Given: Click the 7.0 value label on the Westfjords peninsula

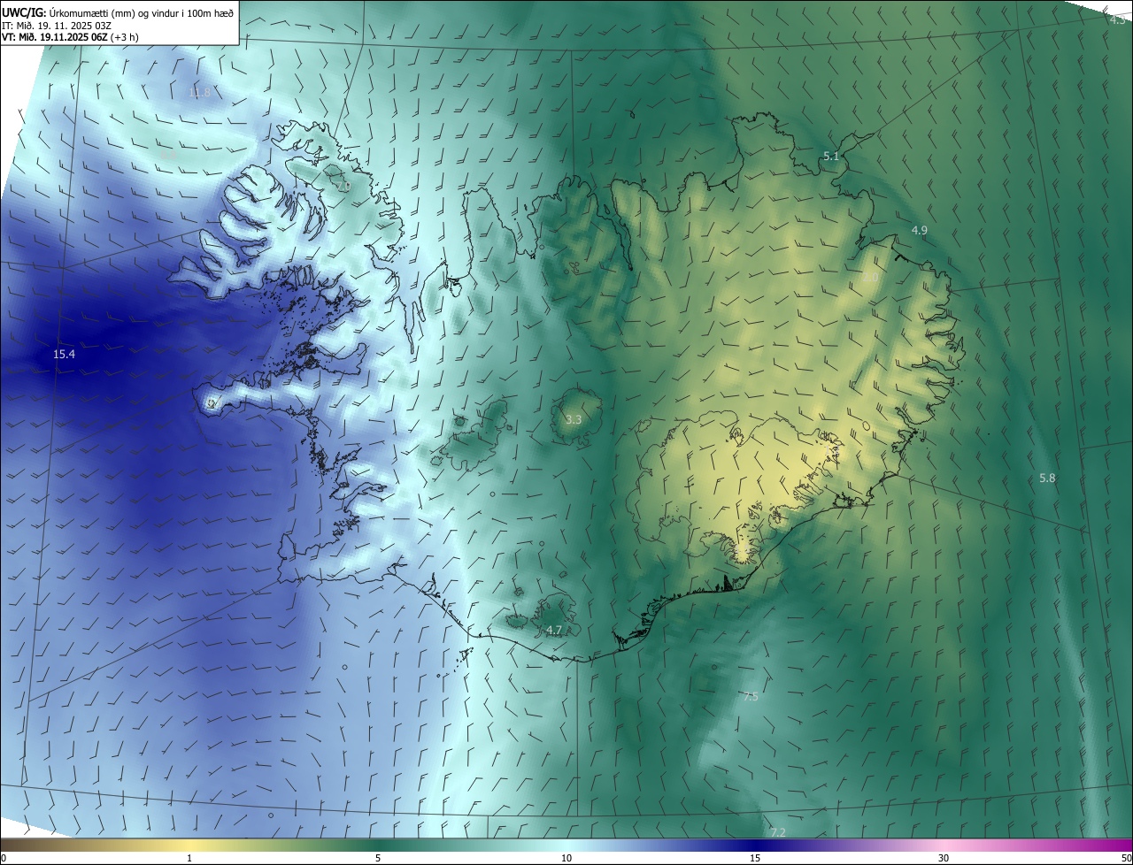Looking at the screenshot, I should (343, 187).
